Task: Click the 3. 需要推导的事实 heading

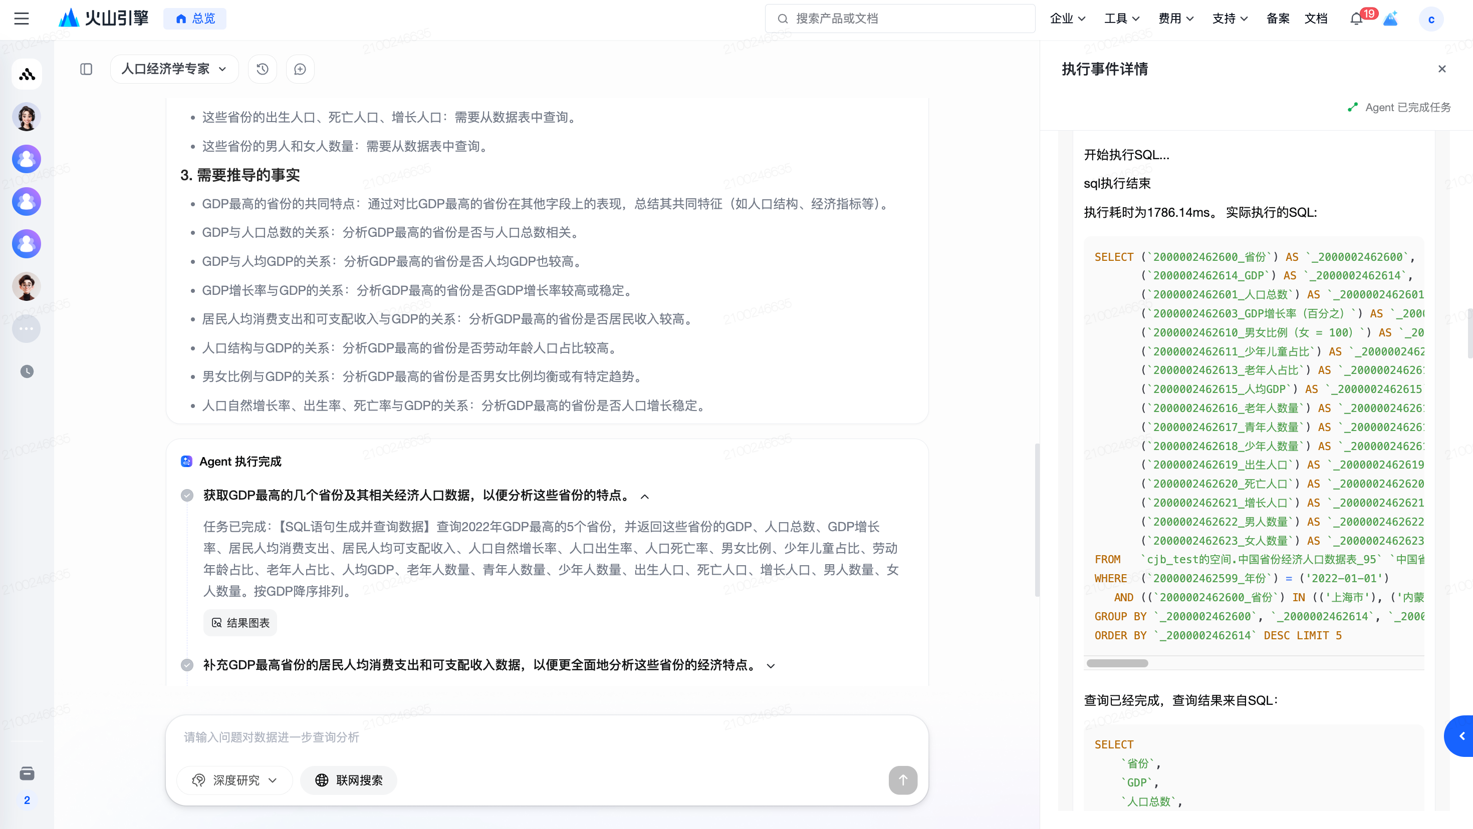Action: 240,175
